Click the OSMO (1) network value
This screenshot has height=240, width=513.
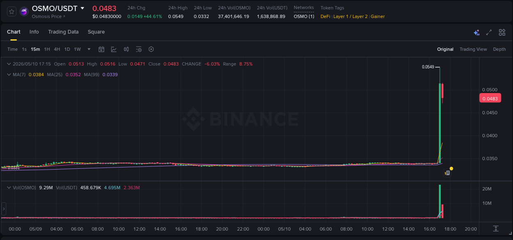[x=304, y=16]
